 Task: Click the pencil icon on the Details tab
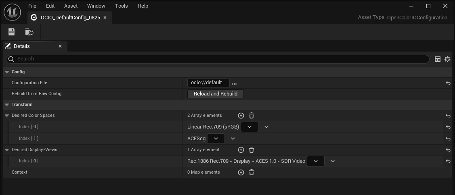(x=8, y=46)
